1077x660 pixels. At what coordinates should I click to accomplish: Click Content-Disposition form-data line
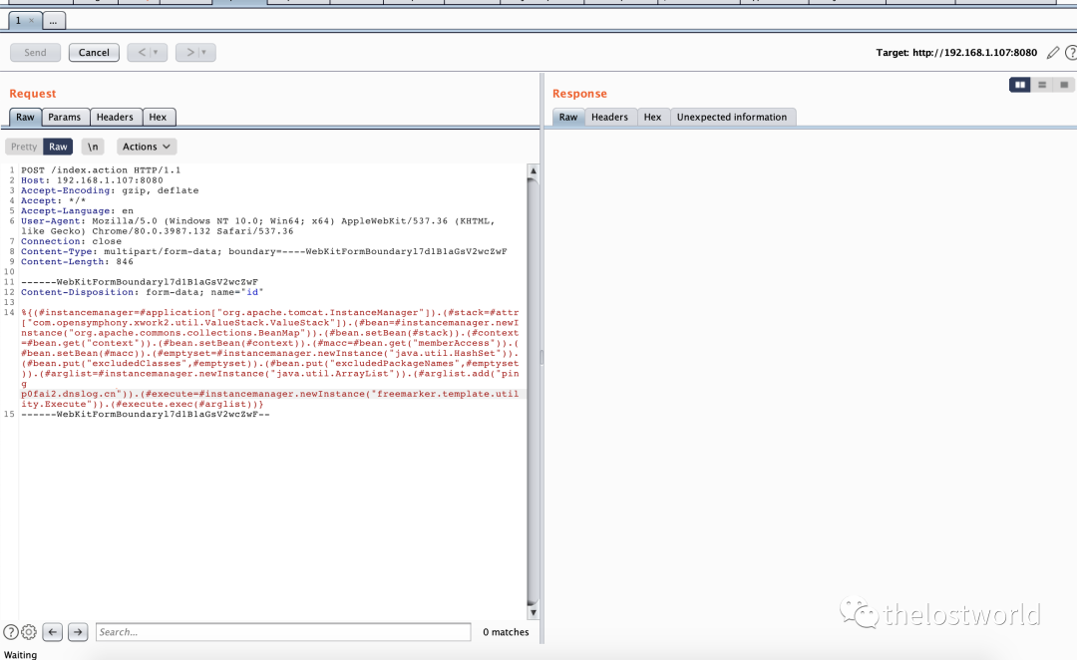(x=143, y=292)
